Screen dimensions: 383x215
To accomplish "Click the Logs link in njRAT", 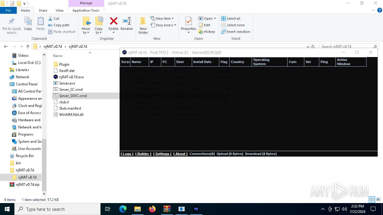I will click(x=127, y=154).
